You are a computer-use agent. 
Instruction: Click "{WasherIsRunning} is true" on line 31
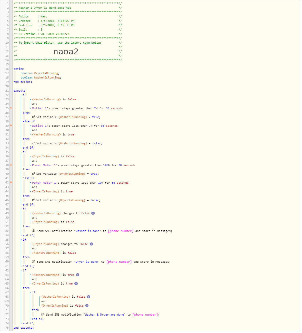[53, 134]
